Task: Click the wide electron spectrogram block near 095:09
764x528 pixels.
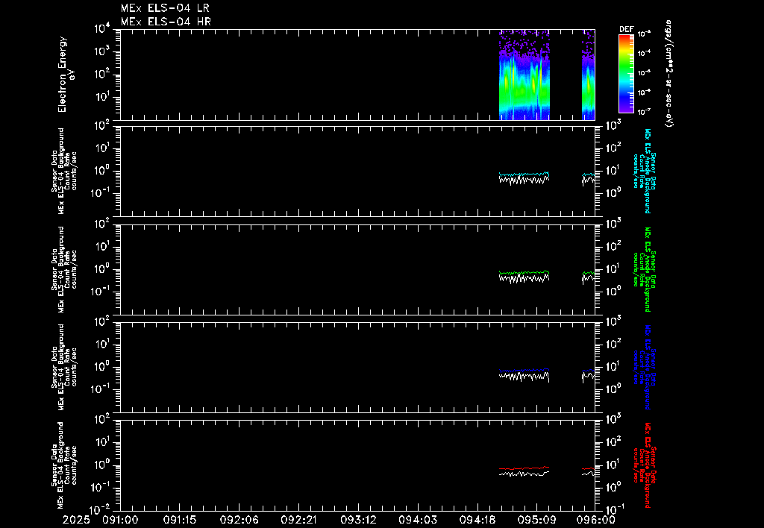Action: [525, 75]
